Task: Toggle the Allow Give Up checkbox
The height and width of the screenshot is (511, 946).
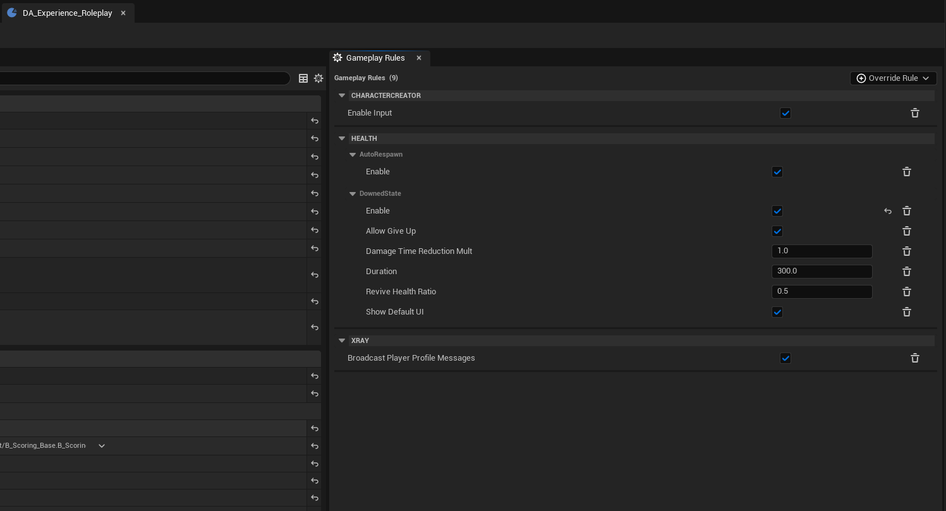Action: coord(777,231)
